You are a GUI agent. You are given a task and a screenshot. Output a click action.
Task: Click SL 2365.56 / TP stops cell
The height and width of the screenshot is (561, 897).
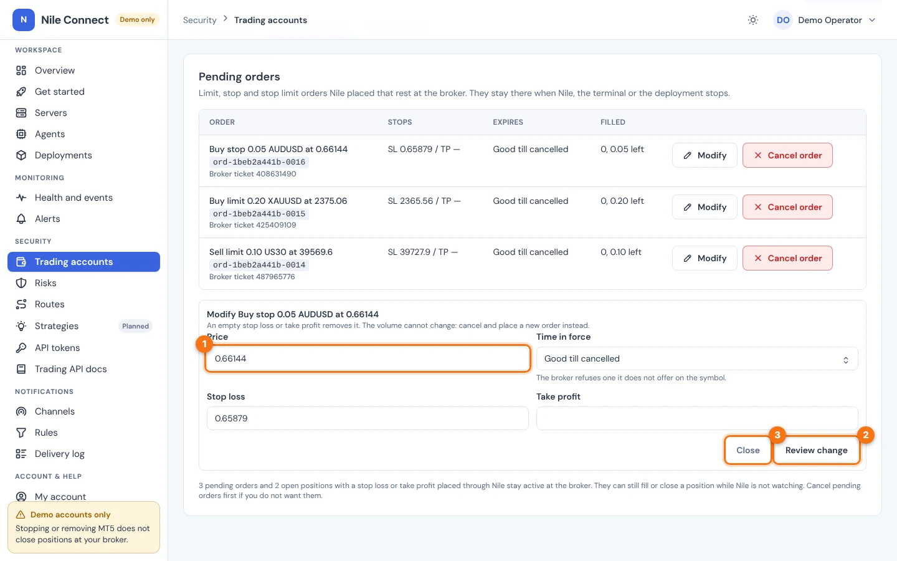(x=424, y=201)
